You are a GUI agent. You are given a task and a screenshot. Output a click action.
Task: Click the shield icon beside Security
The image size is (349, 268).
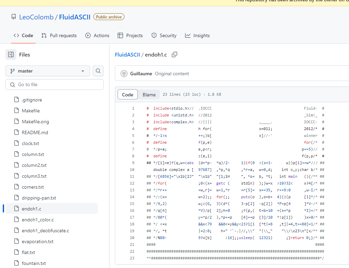pos(154,35)
